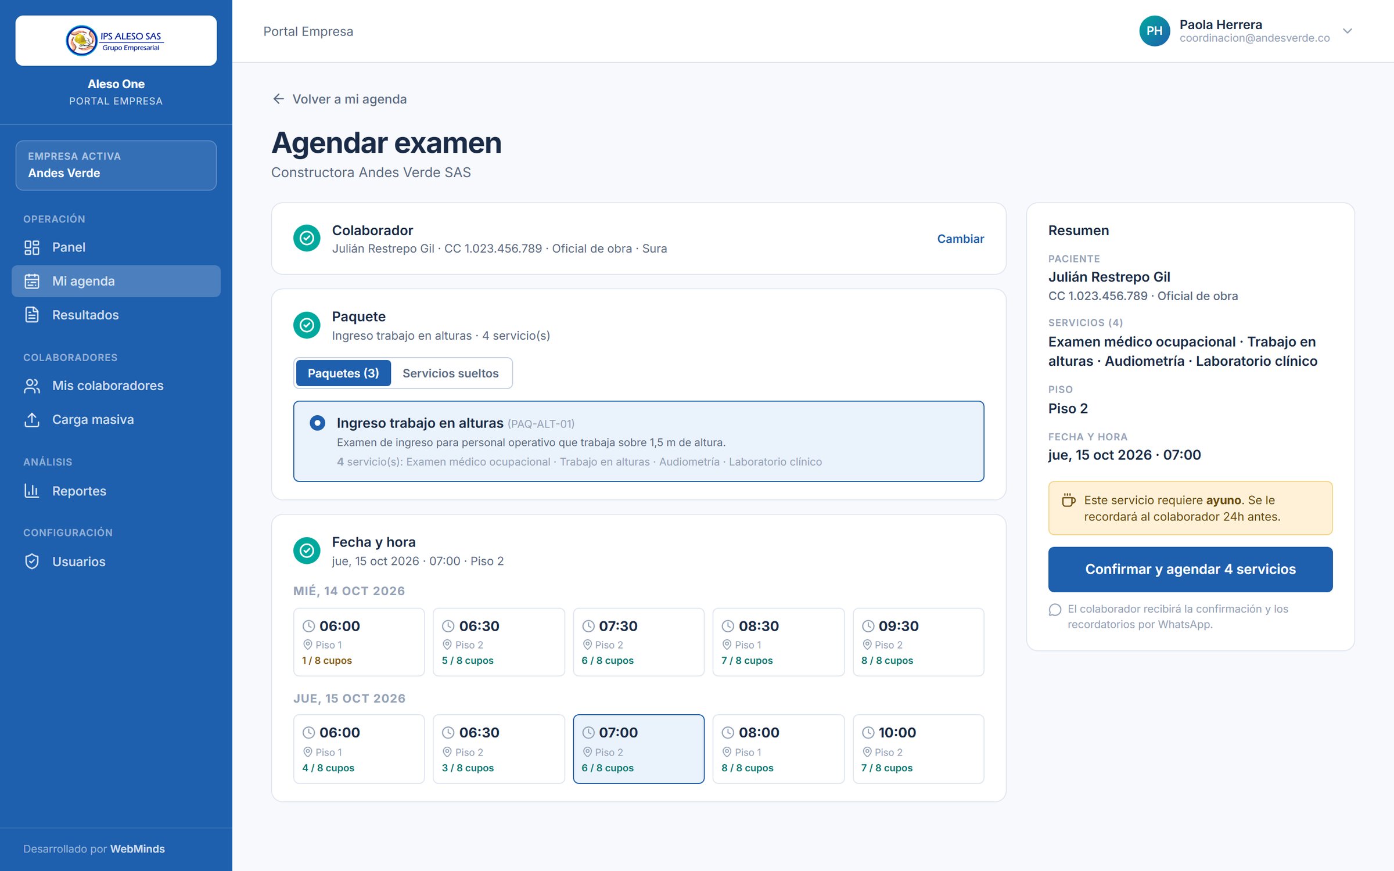Switch to the Servicios sueltos tab
The height and width of the screenshot is (871, 1394).
[451, 373]
